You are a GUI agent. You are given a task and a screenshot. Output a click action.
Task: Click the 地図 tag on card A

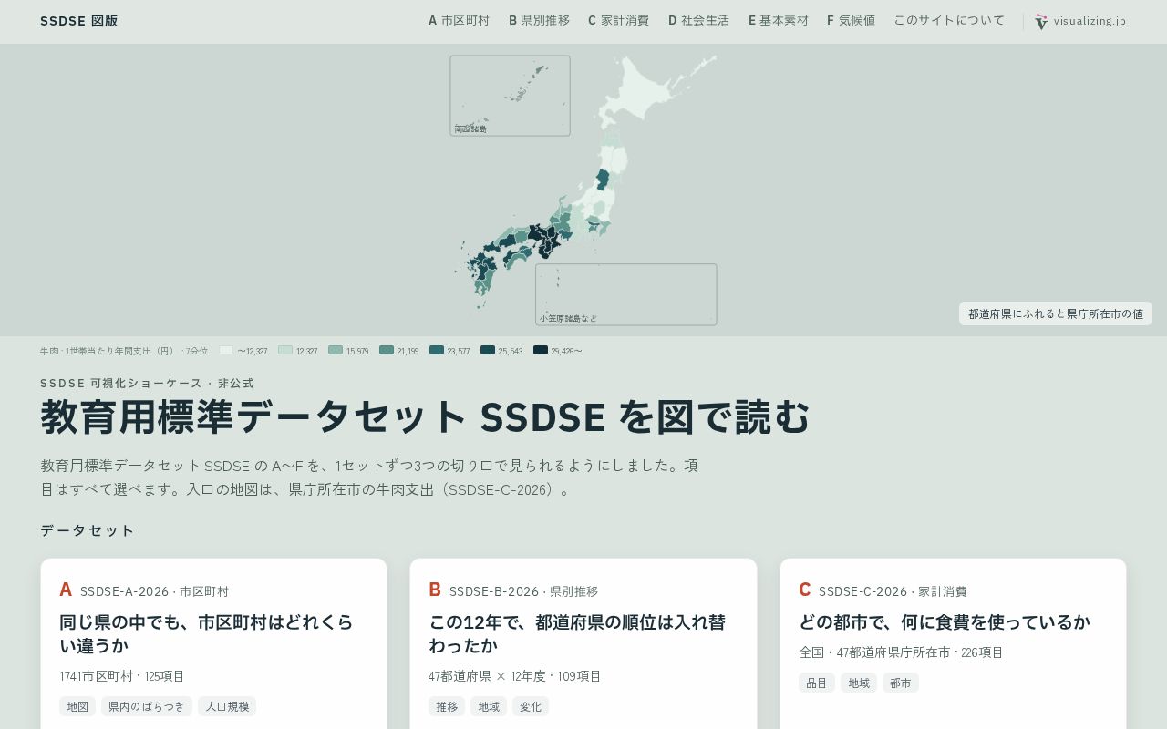click(x=77, y=706)
